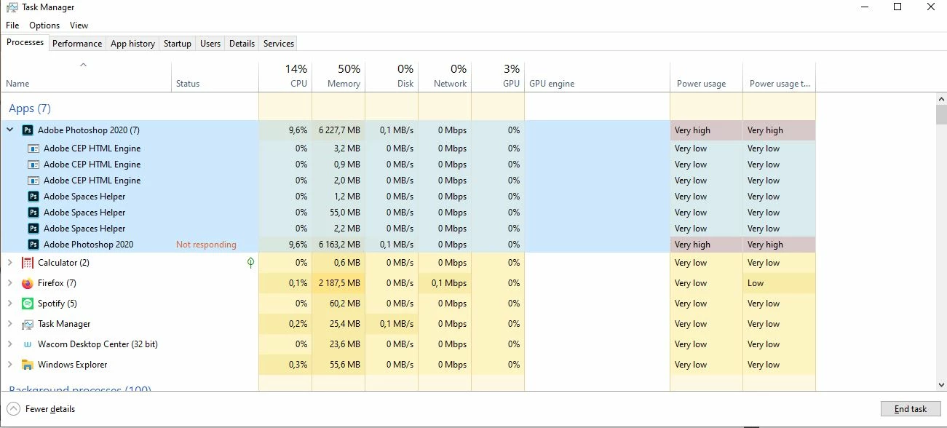Viewport: 947px width, 428px height.
Task: Collapse the Adobe Photoshop 2020 group
Action: coord(9,130)
